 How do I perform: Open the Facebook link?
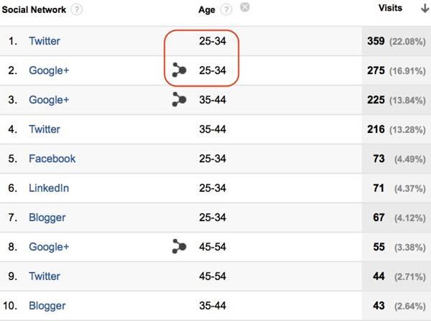(x=52, y=159)
